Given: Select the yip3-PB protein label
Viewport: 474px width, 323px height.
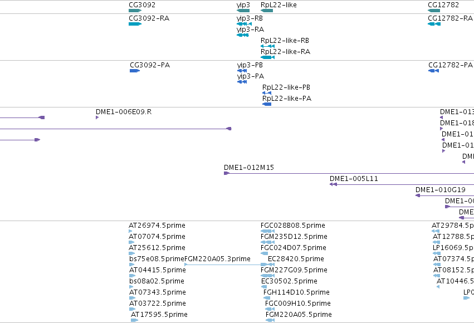Looking at the screenshot, I should tap(250, 65).
